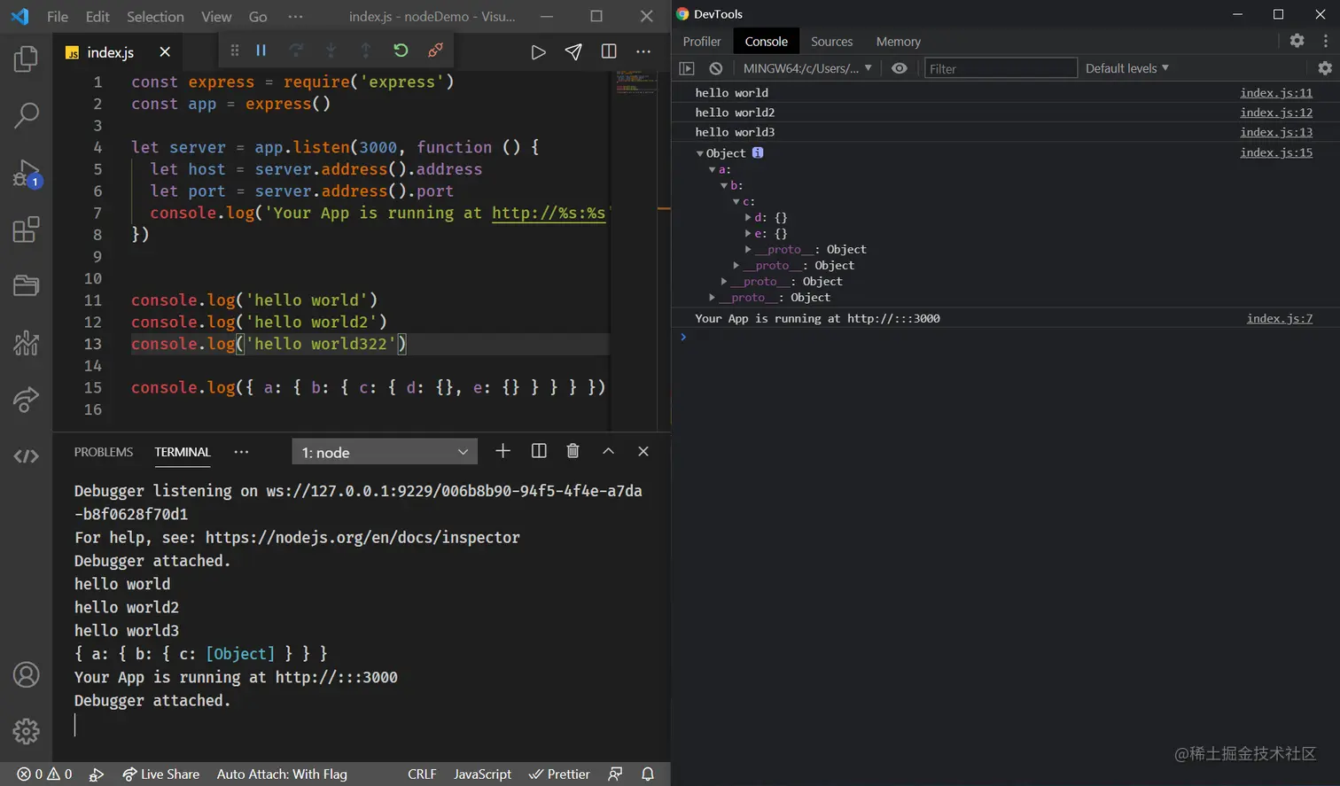Open the File menu
1340x786 pixels.
tap(57, 17)
